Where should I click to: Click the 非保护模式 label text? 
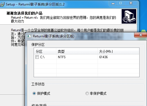click(98, 93)
